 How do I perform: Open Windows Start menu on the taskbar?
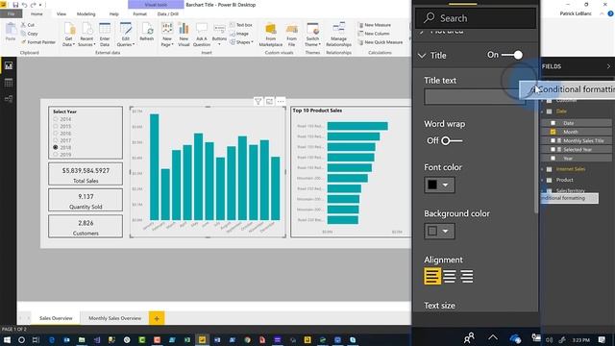point(7,339)
